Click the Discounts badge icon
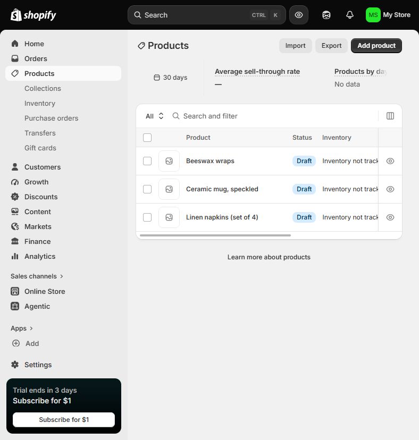This screenshot has width=419, height=440. (15, 197)
